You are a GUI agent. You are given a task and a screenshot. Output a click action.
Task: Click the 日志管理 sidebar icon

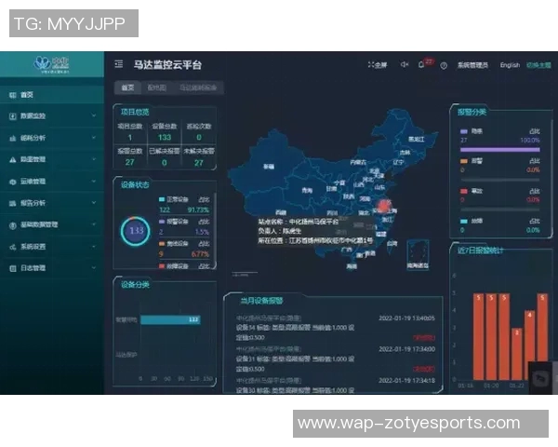click(12, 268)
